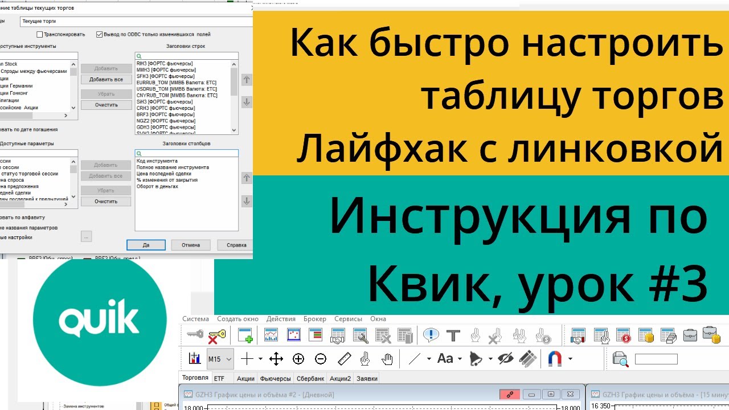The width and height of the screenshot is (729, 410).
Task: Select the ruler measurement tool
Action: (344, 359)
